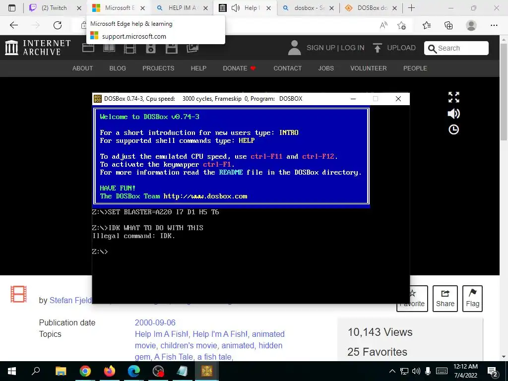Click the DOSBox Z:\> command prompt
Screen dimensions: 508x381
(100, 252)
